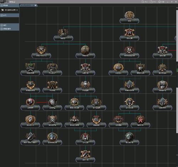178x167 pixels.
Task: Expand the fourth left sidebar section
Action: pos(10,29)
